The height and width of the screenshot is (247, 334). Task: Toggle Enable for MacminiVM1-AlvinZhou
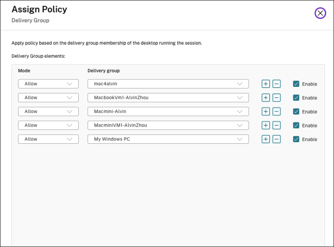(296, 125)
